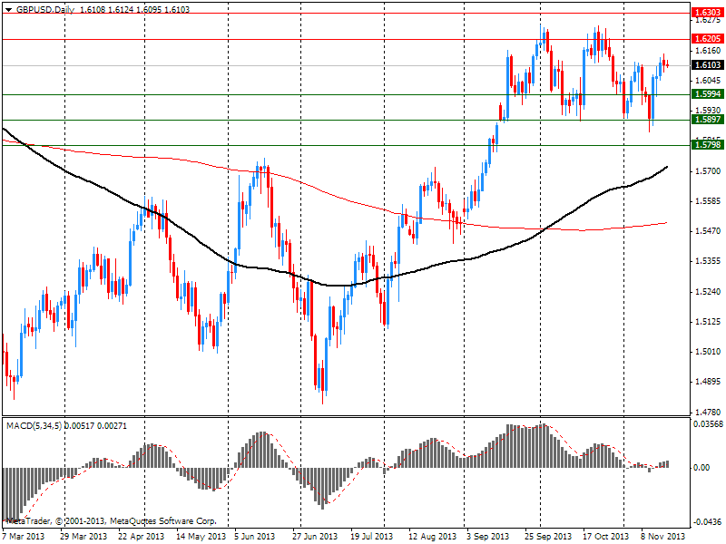Click the 7 Mar 2013 date label

tap(23, 536)
